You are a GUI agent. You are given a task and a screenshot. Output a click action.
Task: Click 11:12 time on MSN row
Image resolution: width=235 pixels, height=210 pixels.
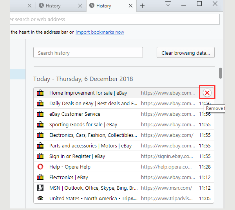tap(205, 188)
